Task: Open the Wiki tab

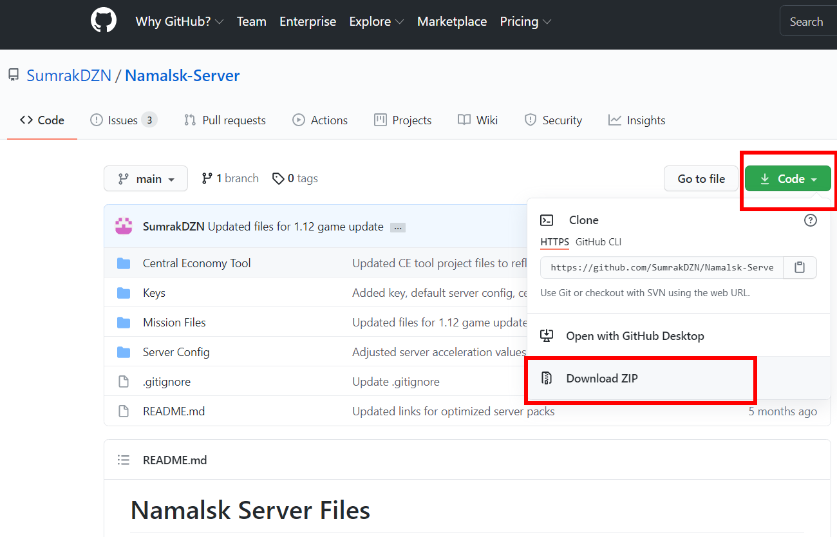Action: tap(478, 120)
